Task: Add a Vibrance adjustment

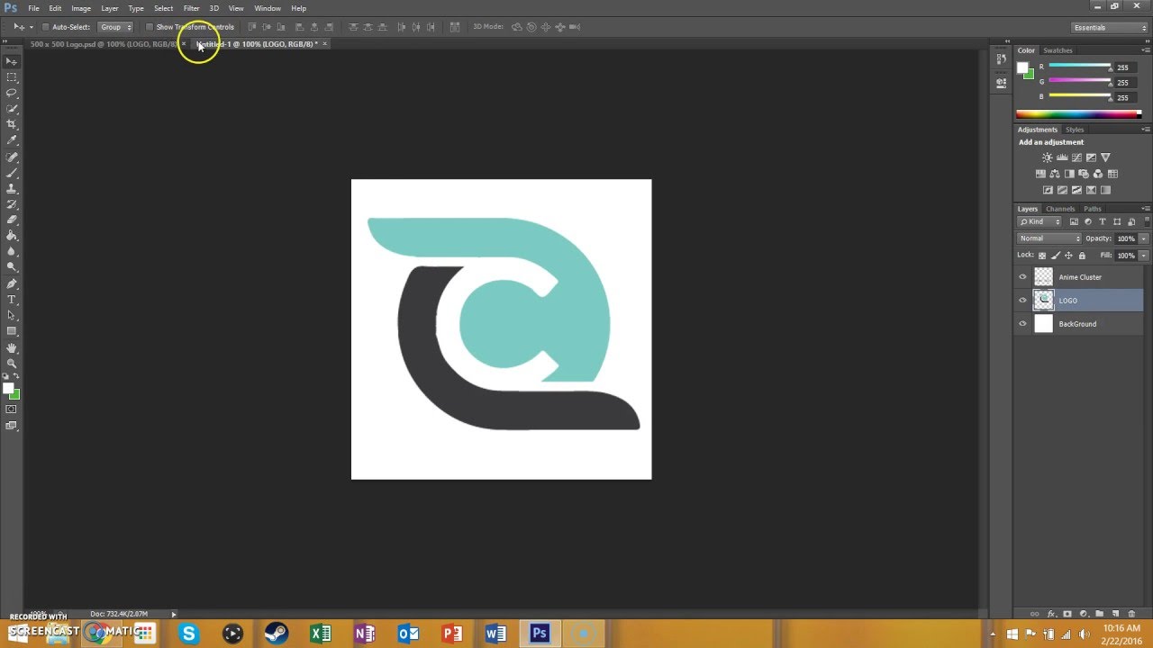Action: click(x=1105, y=157)
